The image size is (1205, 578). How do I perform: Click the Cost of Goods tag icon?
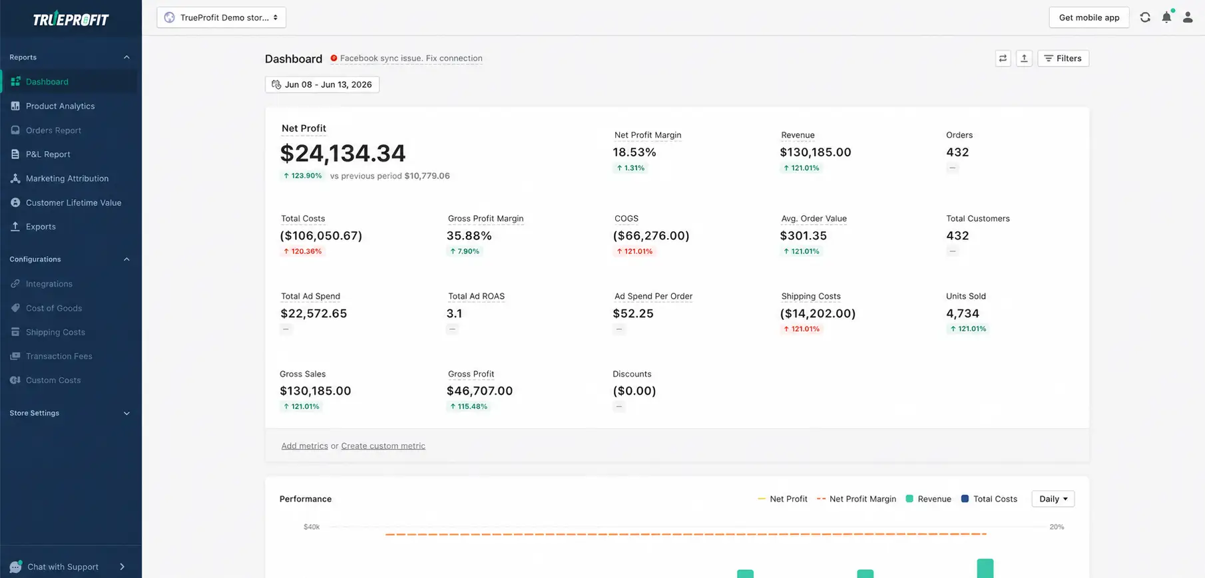(15, 308)
